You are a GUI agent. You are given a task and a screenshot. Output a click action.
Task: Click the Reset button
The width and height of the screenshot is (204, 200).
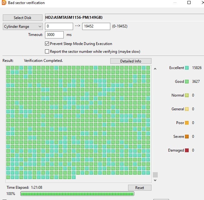pos(140,187)
